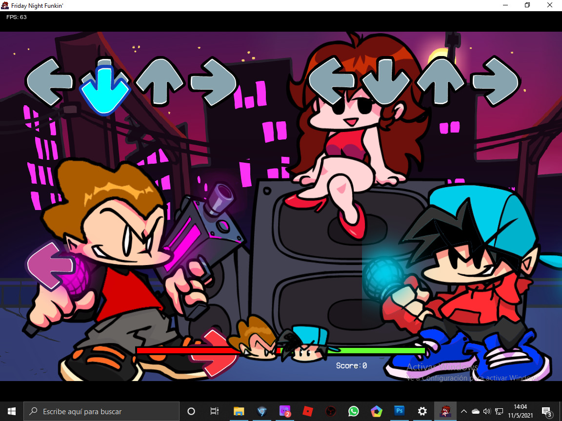Open Roblox from the taskbar
The width and height of the screenshot is (562, 421).
tap(308, 411)
